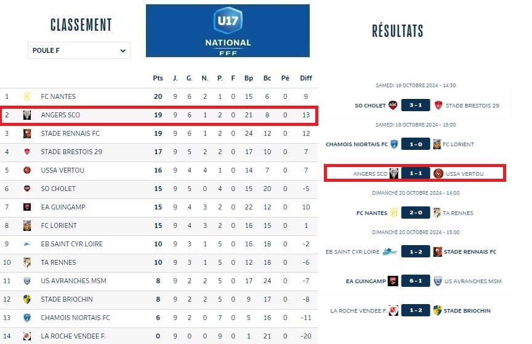Screen dimensions: 532x344
Task: Click the U17 National FFF banner
Action: 228,31
